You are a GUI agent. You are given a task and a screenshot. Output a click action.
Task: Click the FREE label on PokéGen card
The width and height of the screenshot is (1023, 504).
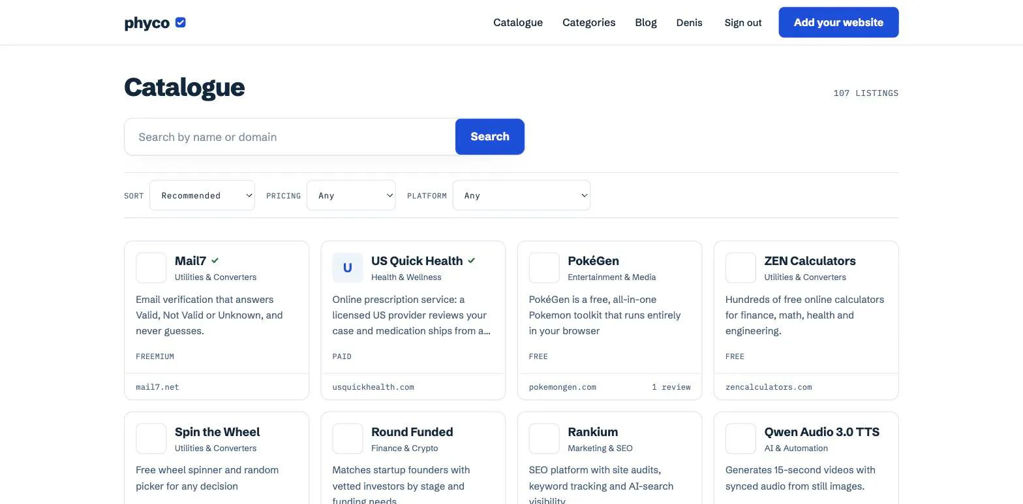(x=538, y=356)
